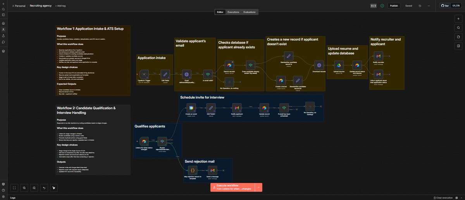Click the 0 / 2 status badge
465x200 pixels.
tap(373, 6)
